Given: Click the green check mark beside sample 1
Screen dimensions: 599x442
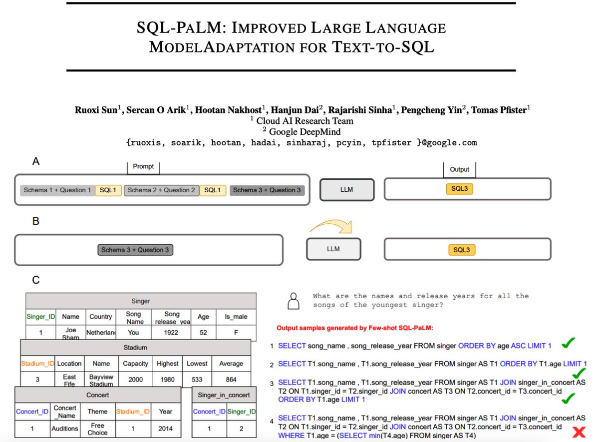Looking at the screenshot, I should pyautogui.click(x=568, y=343).
